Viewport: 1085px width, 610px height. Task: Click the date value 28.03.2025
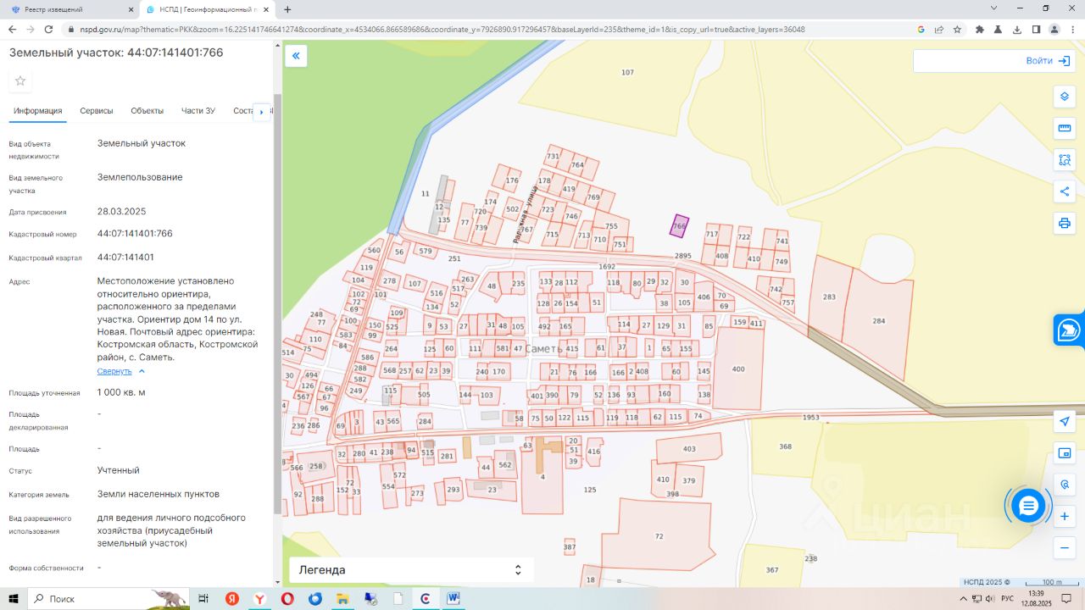point(122,211)
